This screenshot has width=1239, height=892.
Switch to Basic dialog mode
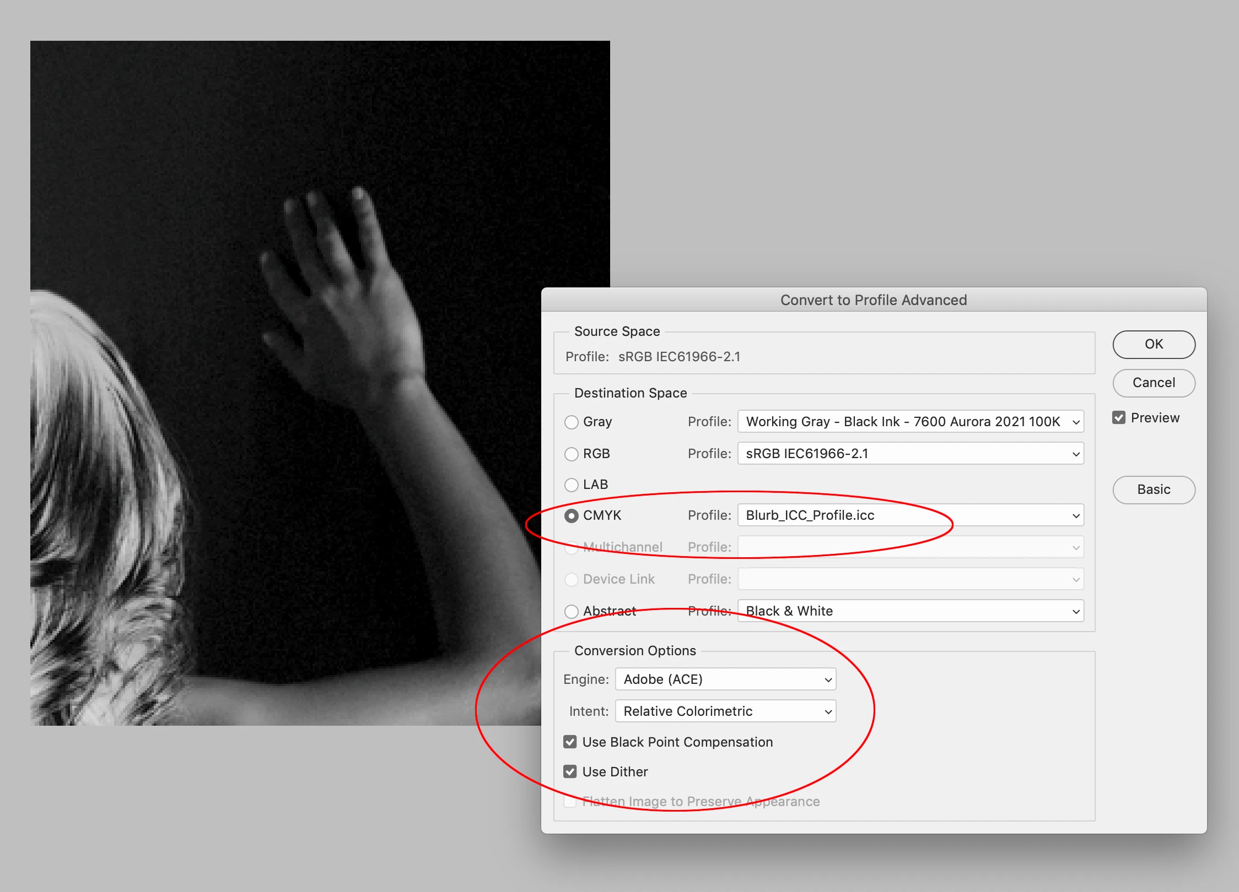1154,489
